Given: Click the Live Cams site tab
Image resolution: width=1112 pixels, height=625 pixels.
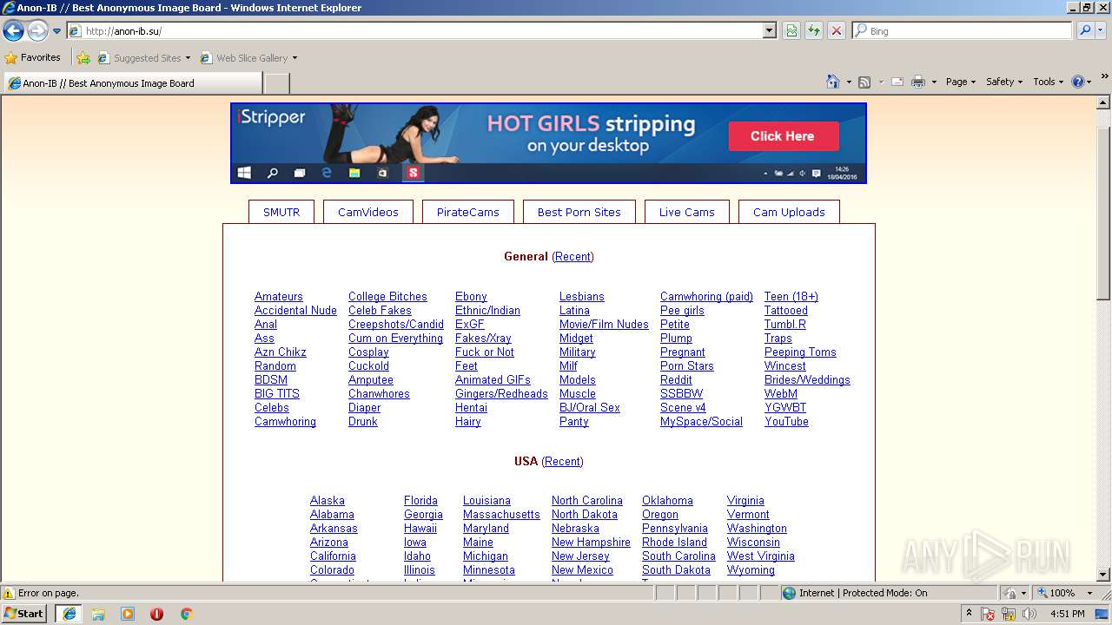Looking at the screenshot, I should tap(686, 212).
